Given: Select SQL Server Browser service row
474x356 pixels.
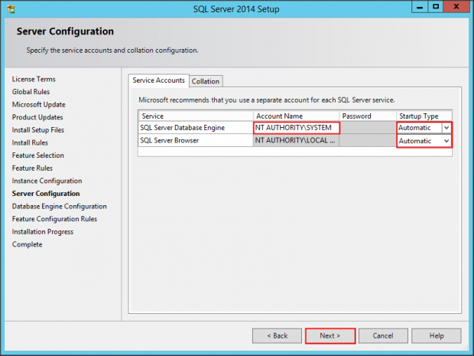Looking at the screenshot, I should click(x=196, y=140).
